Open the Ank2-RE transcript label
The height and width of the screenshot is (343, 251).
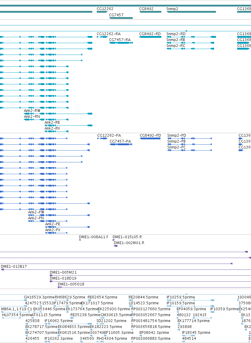pyautogui.click(x=52, y=122)
